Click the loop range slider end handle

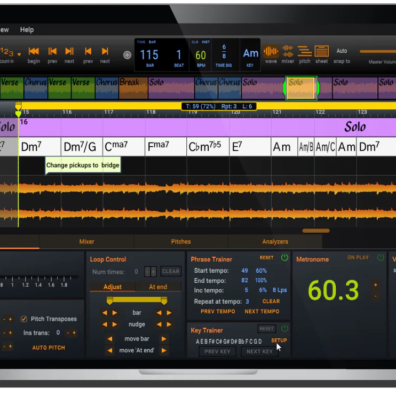[164, 300]
